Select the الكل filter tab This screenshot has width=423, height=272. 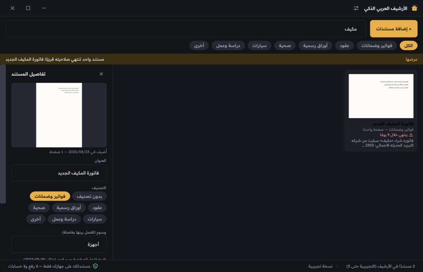click(409, 46)
